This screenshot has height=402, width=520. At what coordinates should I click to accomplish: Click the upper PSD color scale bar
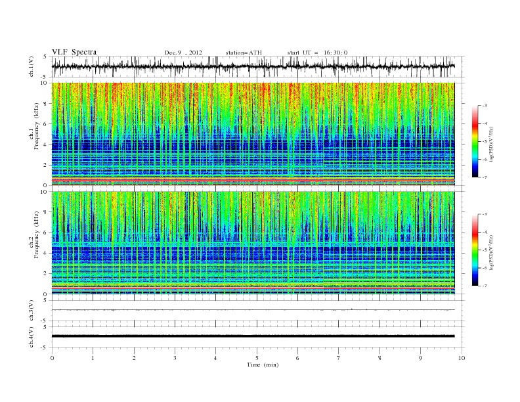pyautogui.click(x=475, y=141)
